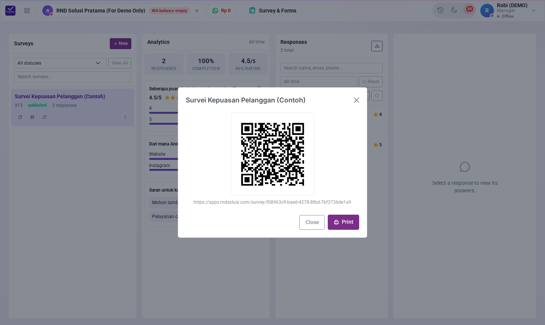Create a New survey
The image size is (545, 325).
click(x=120, y=43)
